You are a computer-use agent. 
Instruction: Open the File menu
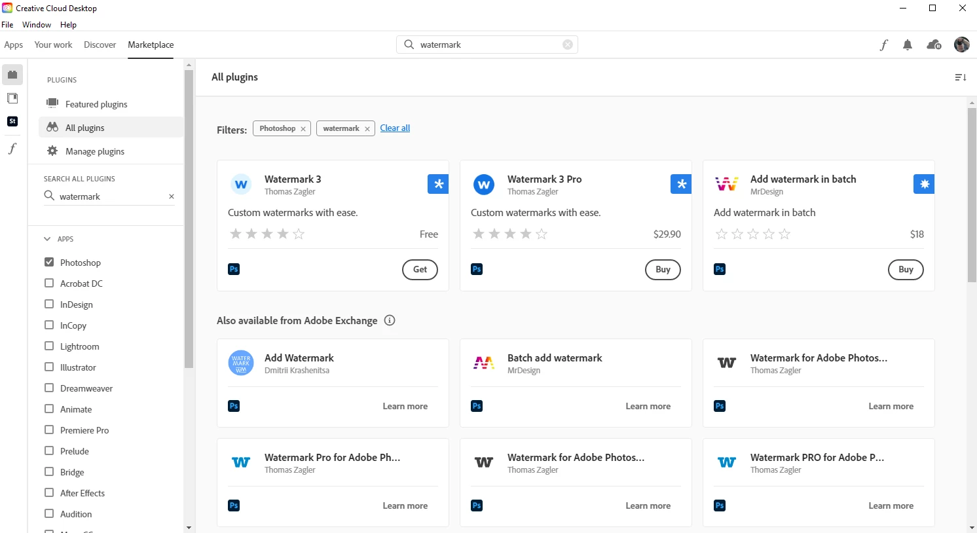click(7, 25)
